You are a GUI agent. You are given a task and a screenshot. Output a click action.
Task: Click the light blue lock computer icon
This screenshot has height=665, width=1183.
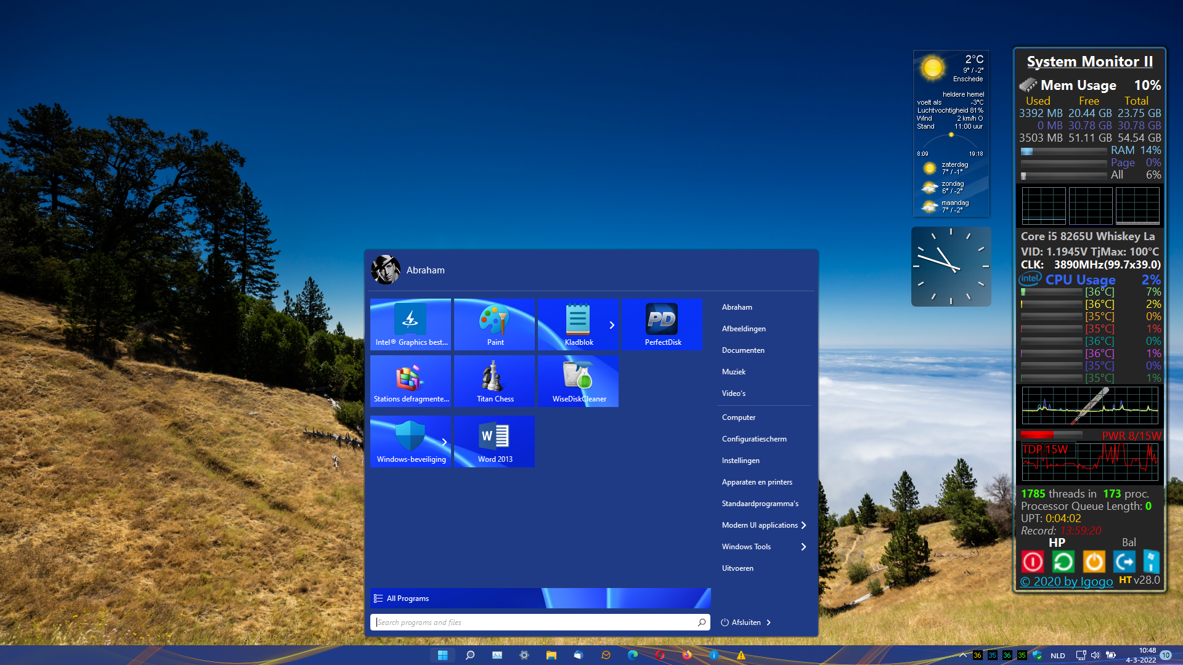tap(1151, 562)
